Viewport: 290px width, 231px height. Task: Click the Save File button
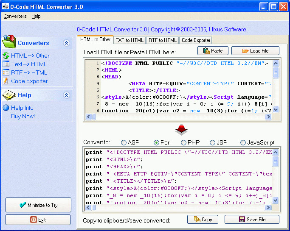pos(252,220)
